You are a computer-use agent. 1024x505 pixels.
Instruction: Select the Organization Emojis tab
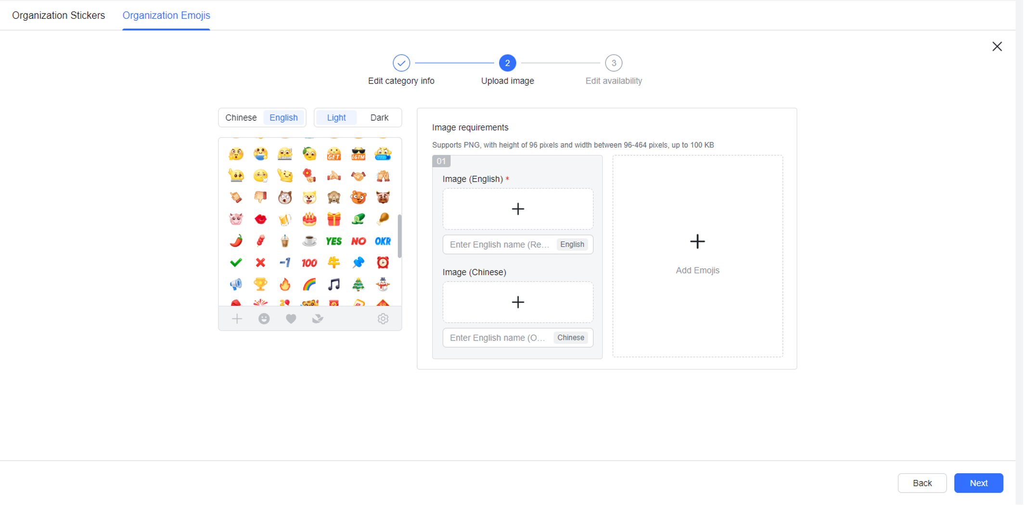(x=166, y=15)
